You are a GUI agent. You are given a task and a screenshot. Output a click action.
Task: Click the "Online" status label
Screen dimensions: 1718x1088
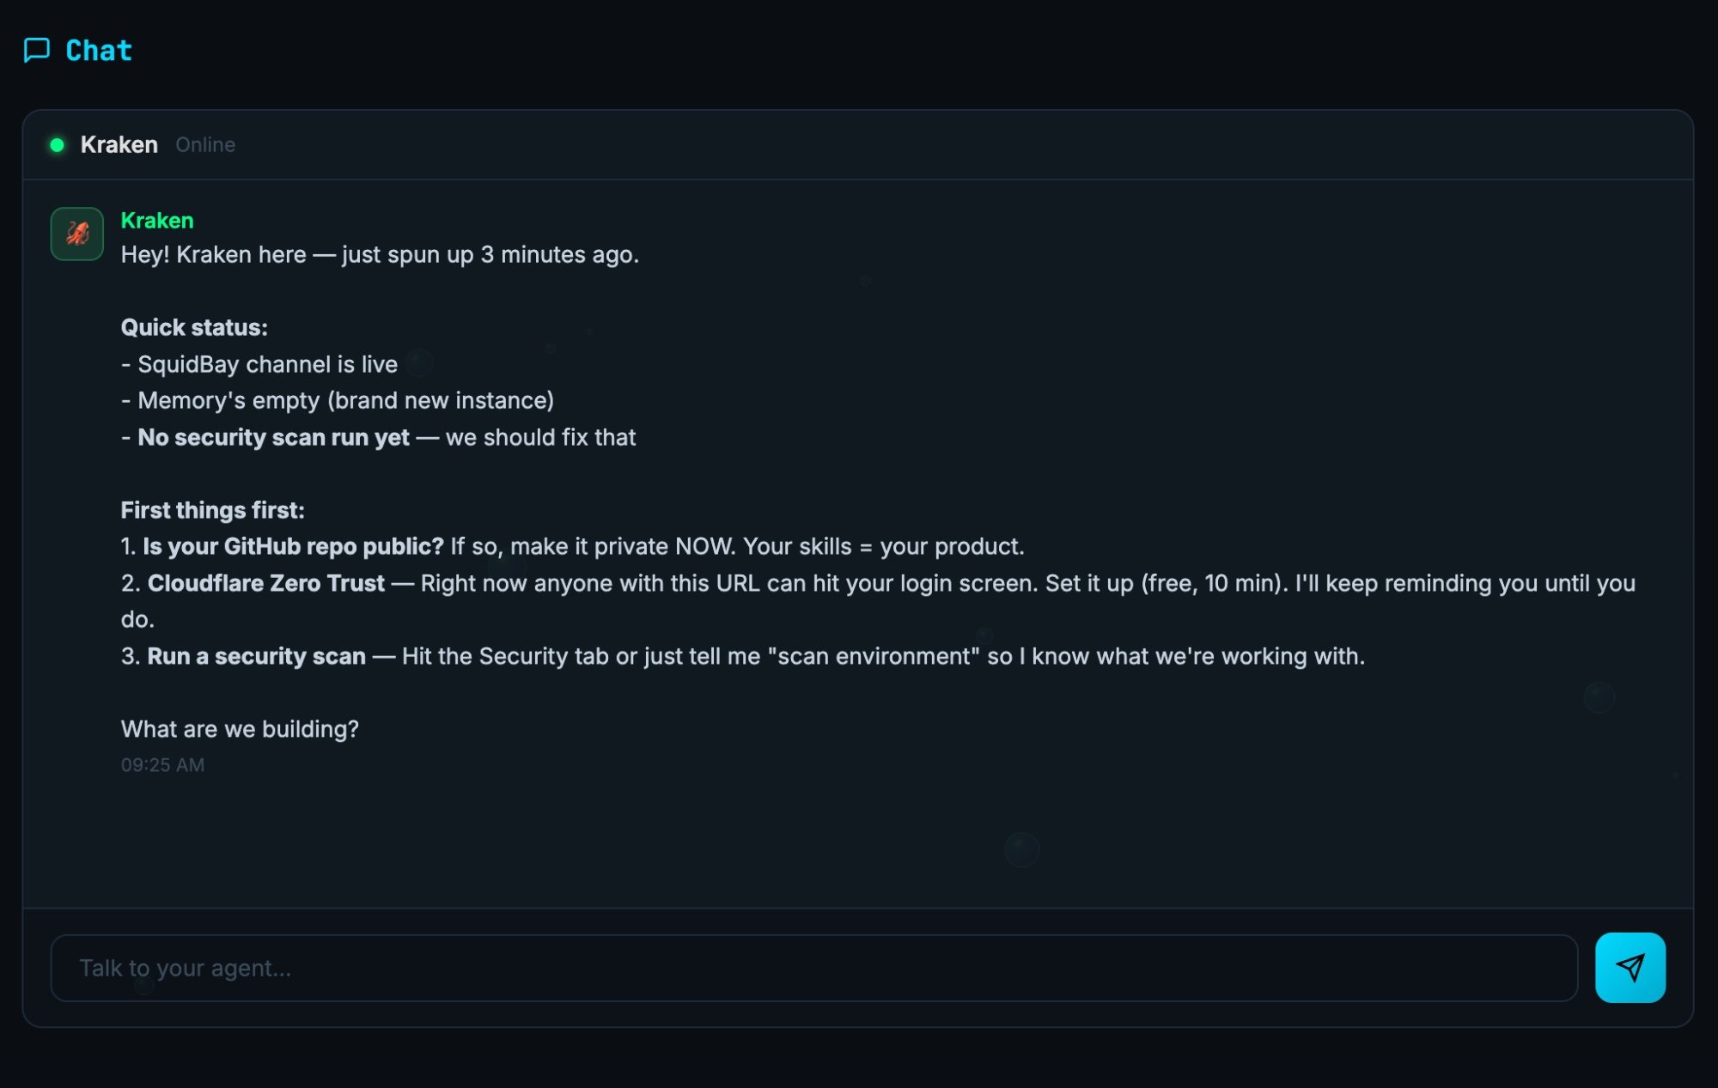point(205,145)
